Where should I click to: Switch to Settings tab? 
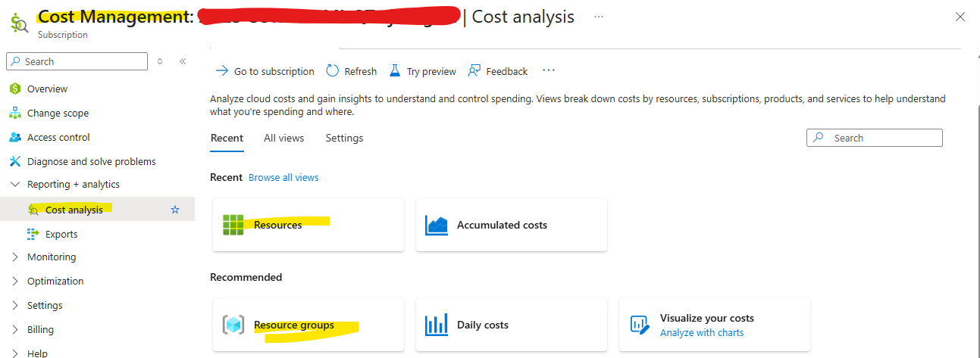point(345,138)
